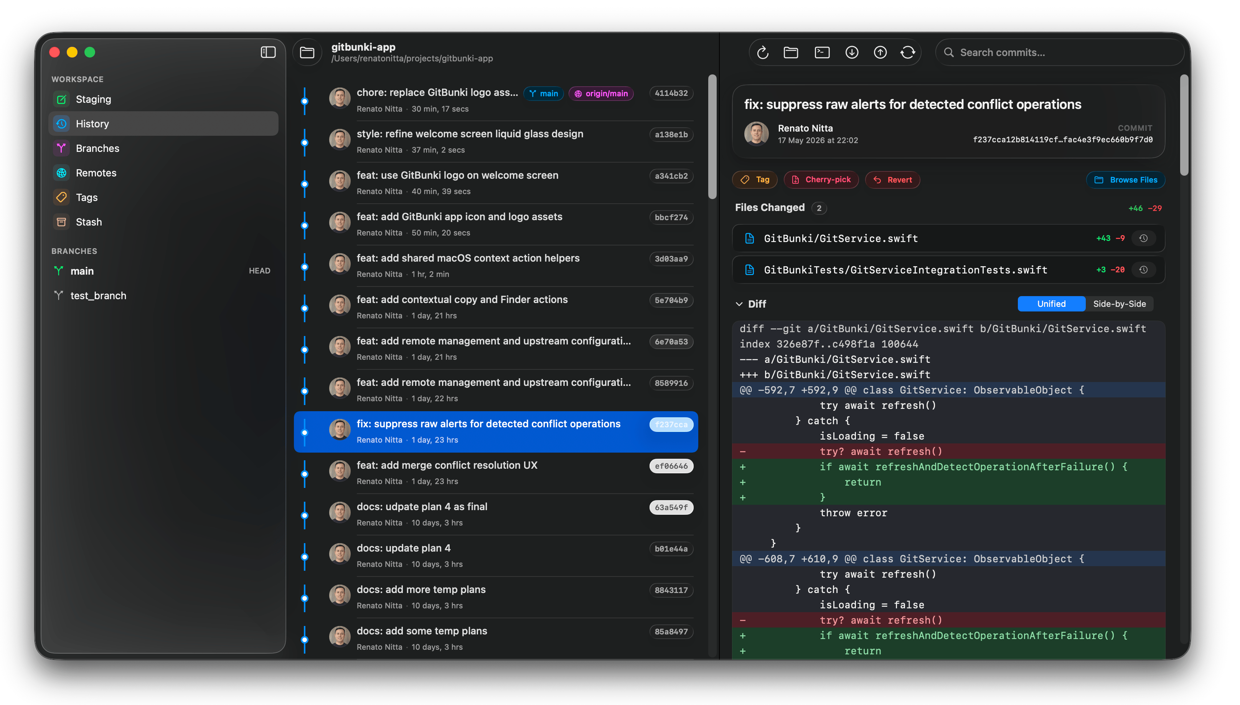
Task: Select the main branch in Branches list
Action: click(x=164, y=271)
